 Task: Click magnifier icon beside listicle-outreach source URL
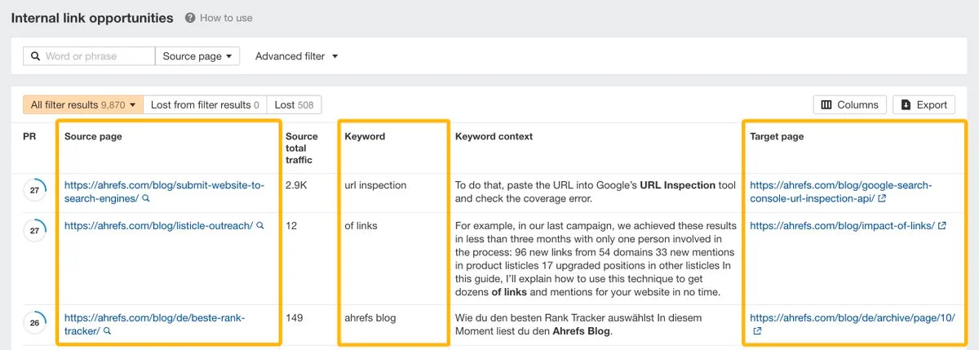point(260,226)
